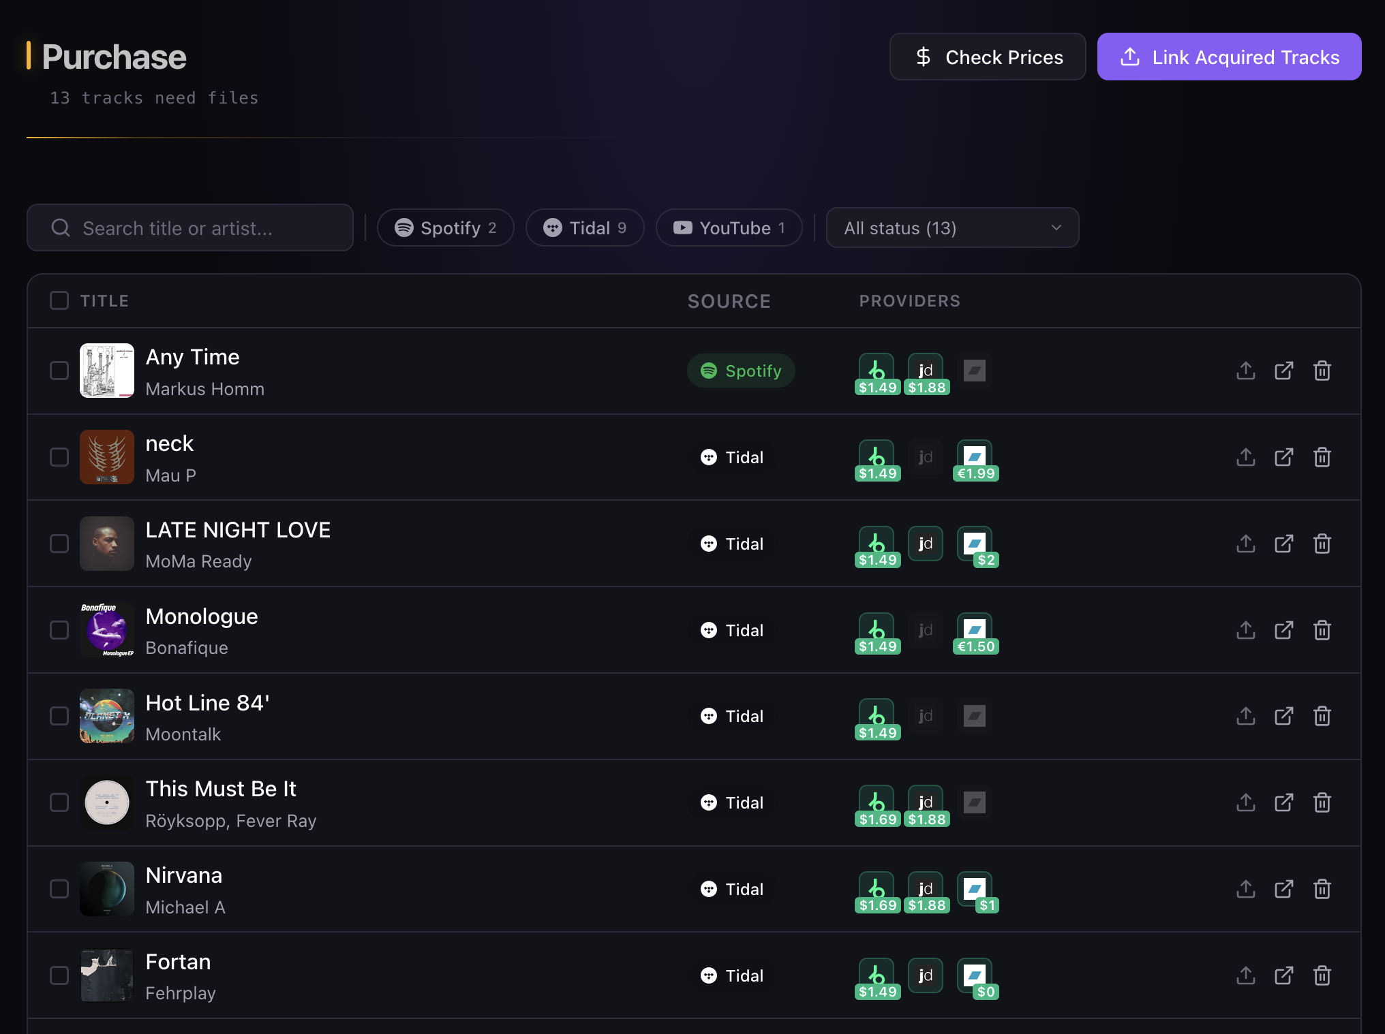Open Juno Download $1.88 provider for Any Time
The image size is (1385, 1034).
tap(926, 374)
